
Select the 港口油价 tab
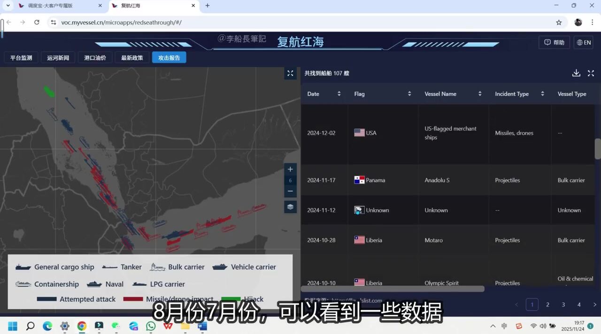point(95,58)
